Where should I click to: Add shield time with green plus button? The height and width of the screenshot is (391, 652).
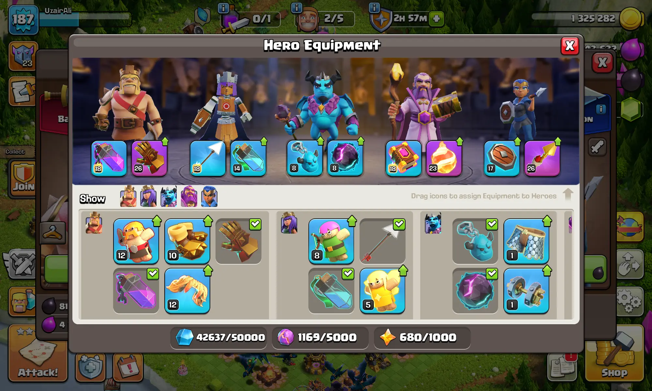coord(437,19)
